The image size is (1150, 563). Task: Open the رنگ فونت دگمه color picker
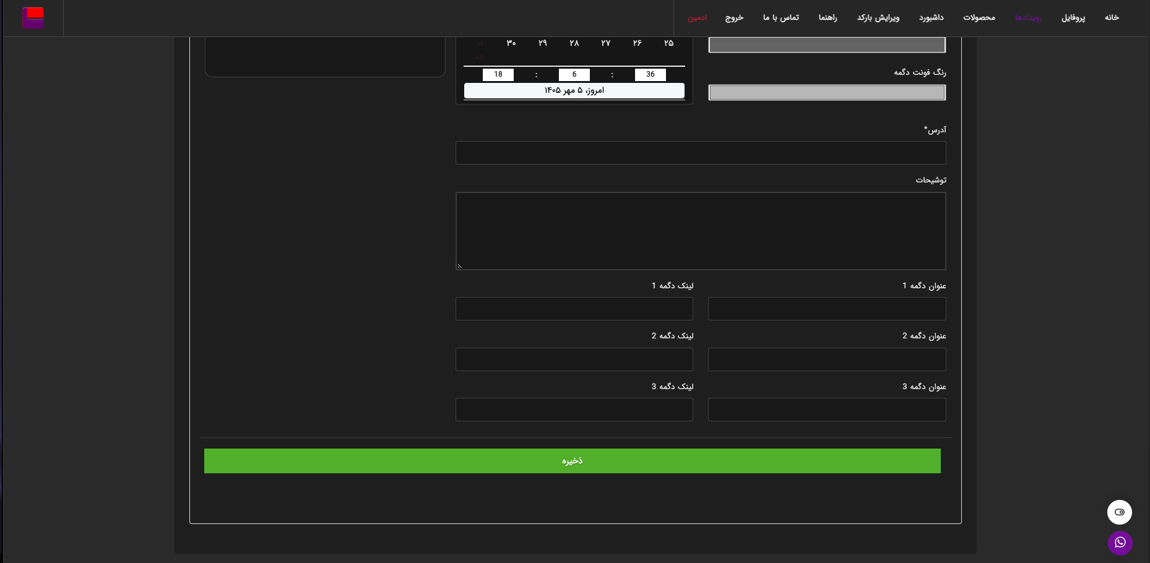[x=827, y=92]
